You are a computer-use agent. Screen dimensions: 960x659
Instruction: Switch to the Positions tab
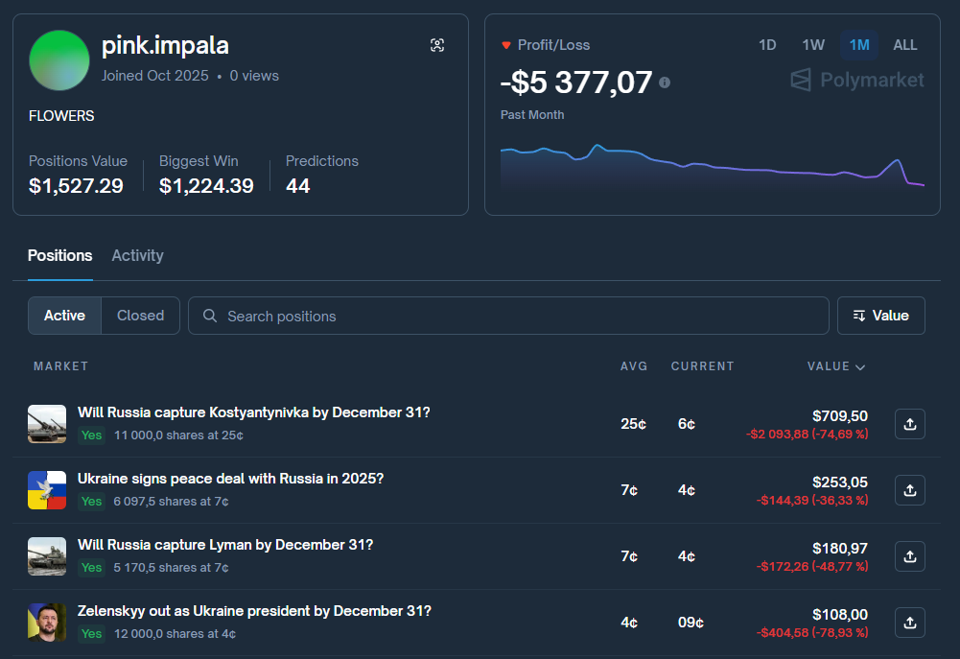tap(60, 255)
